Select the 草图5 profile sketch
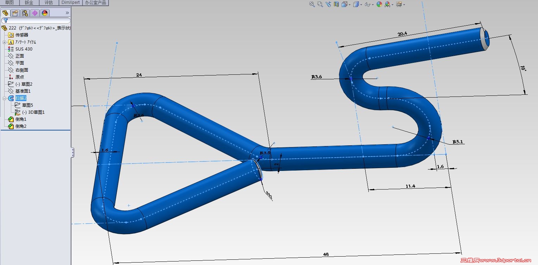The height and width of the screenshot is (265, 538). pyautogui.click(x=24, y=105)
